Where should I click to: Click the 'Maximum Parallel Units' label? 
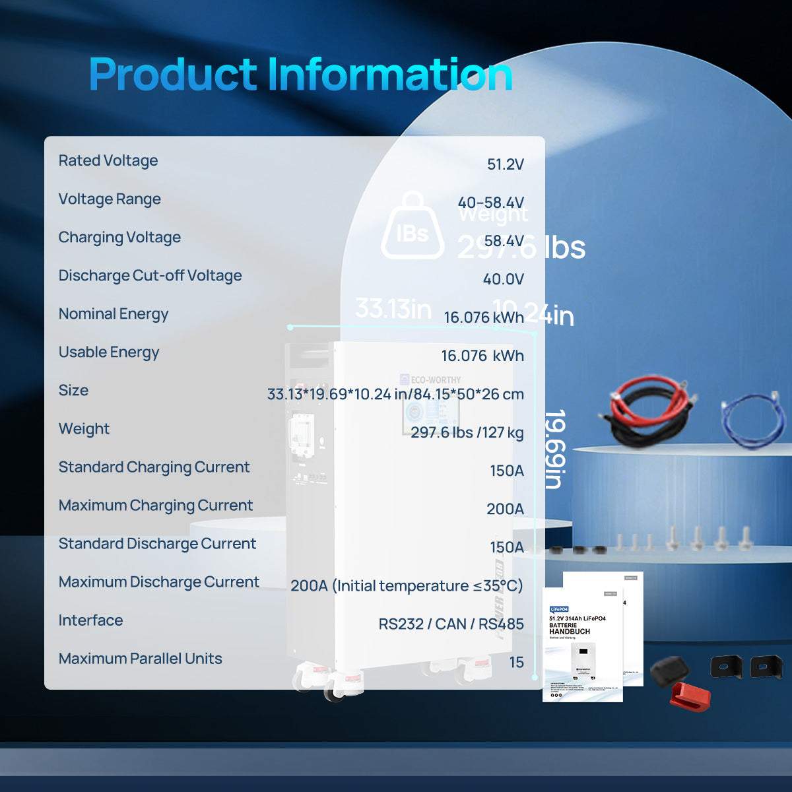(x=141, y=659)
